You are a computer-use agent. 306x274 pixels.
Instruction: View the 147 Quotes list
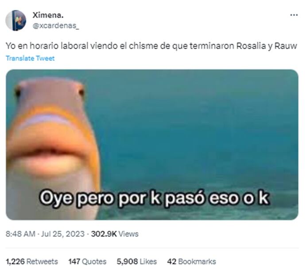pos(87,261)
